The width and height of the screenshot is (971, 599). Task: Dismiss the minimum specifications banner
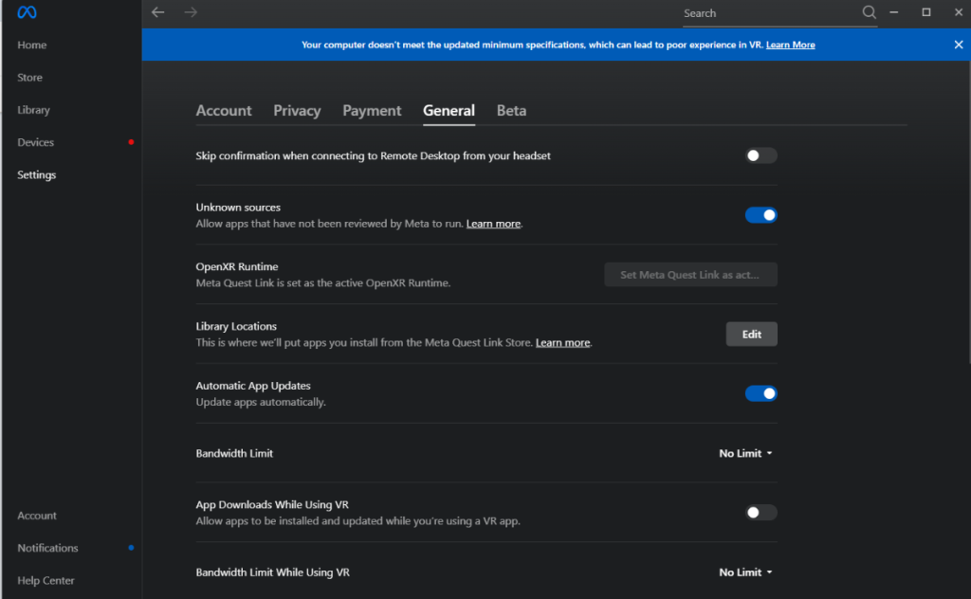pyautogui.click(x=958, y=45)
